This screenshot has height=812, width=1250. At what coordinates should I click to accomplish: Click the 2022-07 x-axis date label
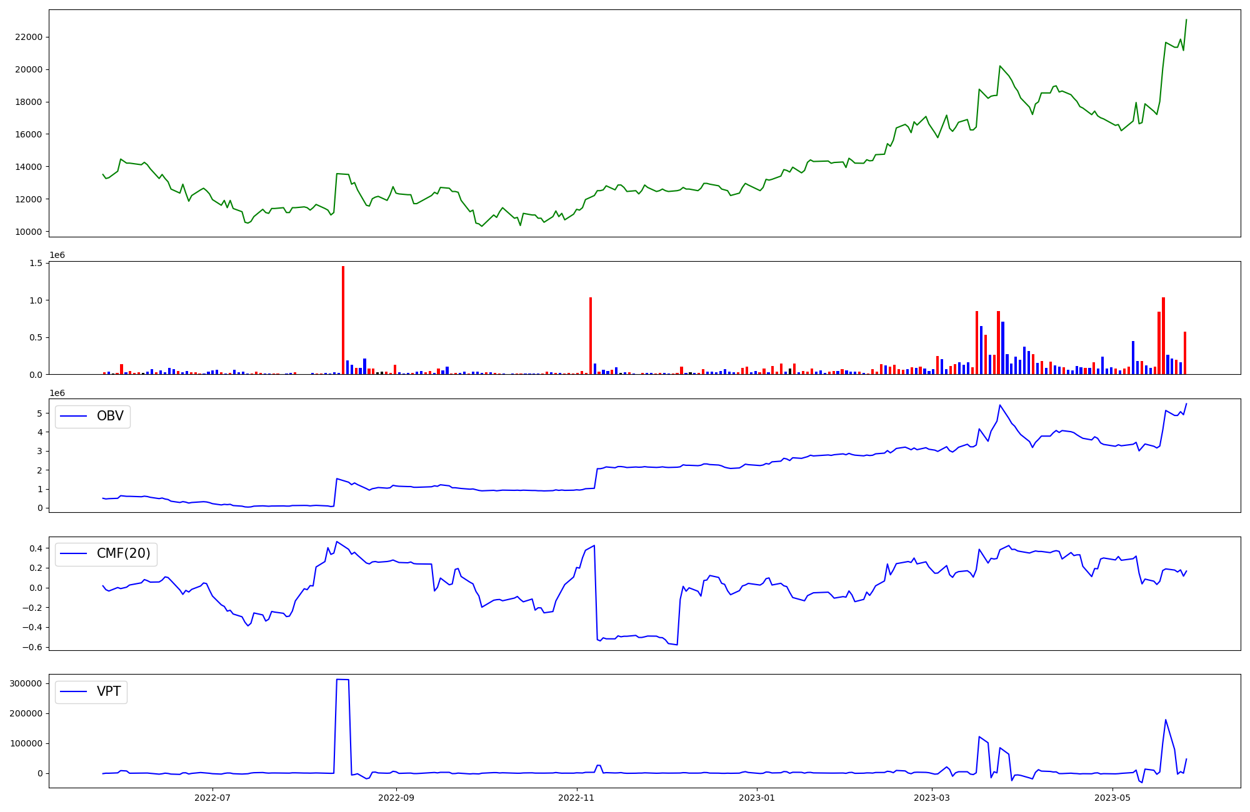click(212, 798)
